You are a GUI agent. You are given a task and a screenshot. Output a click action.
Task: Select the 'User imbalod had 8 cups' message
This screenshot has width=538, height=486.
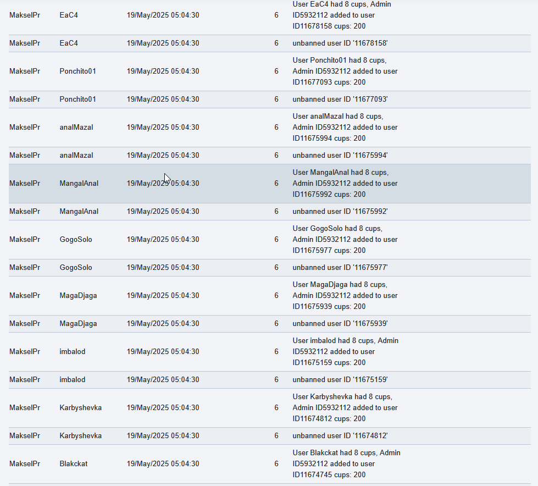(345, 351)
